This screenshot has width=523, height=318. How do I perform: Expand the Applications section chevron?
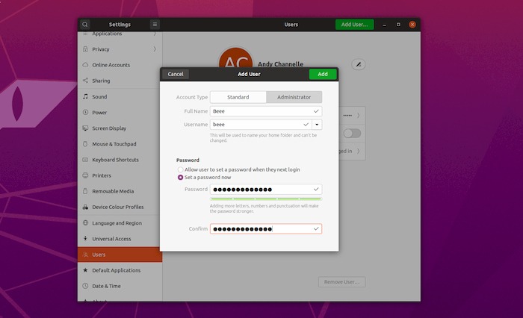tap(155, 34)
